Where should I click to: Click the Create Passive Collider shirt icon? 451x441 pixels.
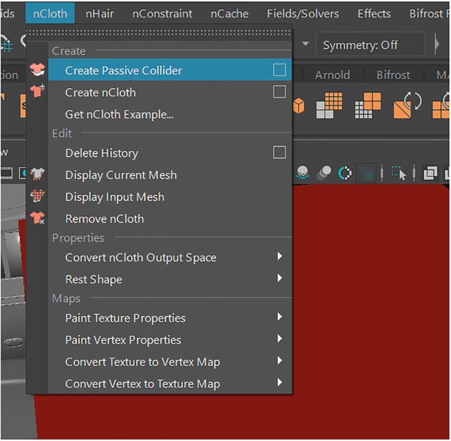tap(38, 70)
